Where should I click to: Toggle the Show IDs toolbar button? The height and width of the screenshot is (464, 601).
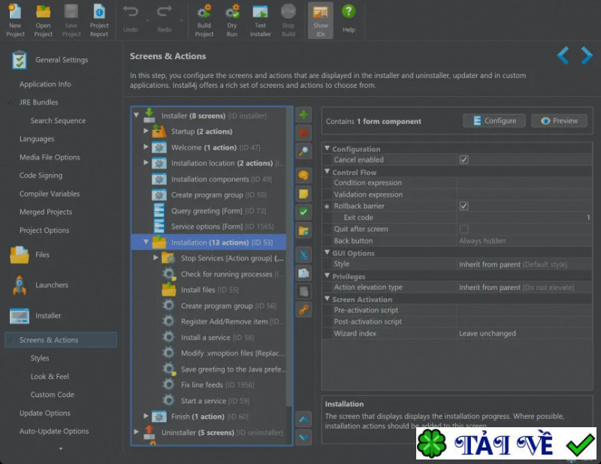320,20
